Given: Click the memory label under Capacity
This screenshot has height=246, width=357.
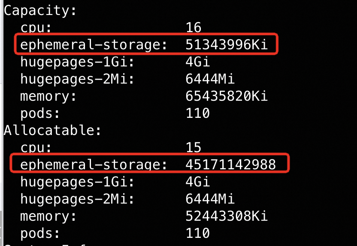Looking at the screenshot, I should pyautogui.click(x=48, y=96).
